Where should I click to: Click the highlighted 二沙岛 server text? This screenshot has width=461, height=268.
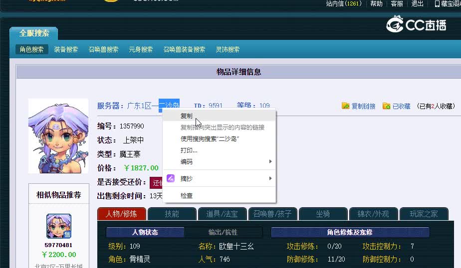(x=169, y=106)
